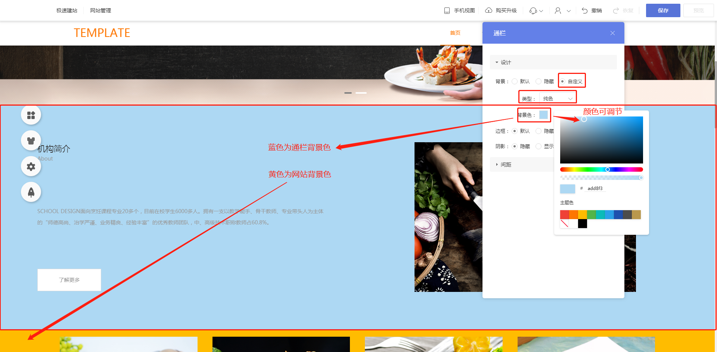Click the first banner carousel indicator
Image resolution: width=717 pixels, height=352 pixels.
click(x=348, y=93)
